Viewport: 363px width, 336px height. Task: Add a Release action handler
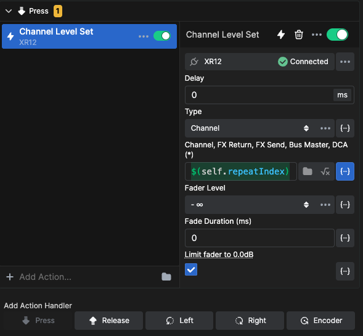[x=108, y=321]
